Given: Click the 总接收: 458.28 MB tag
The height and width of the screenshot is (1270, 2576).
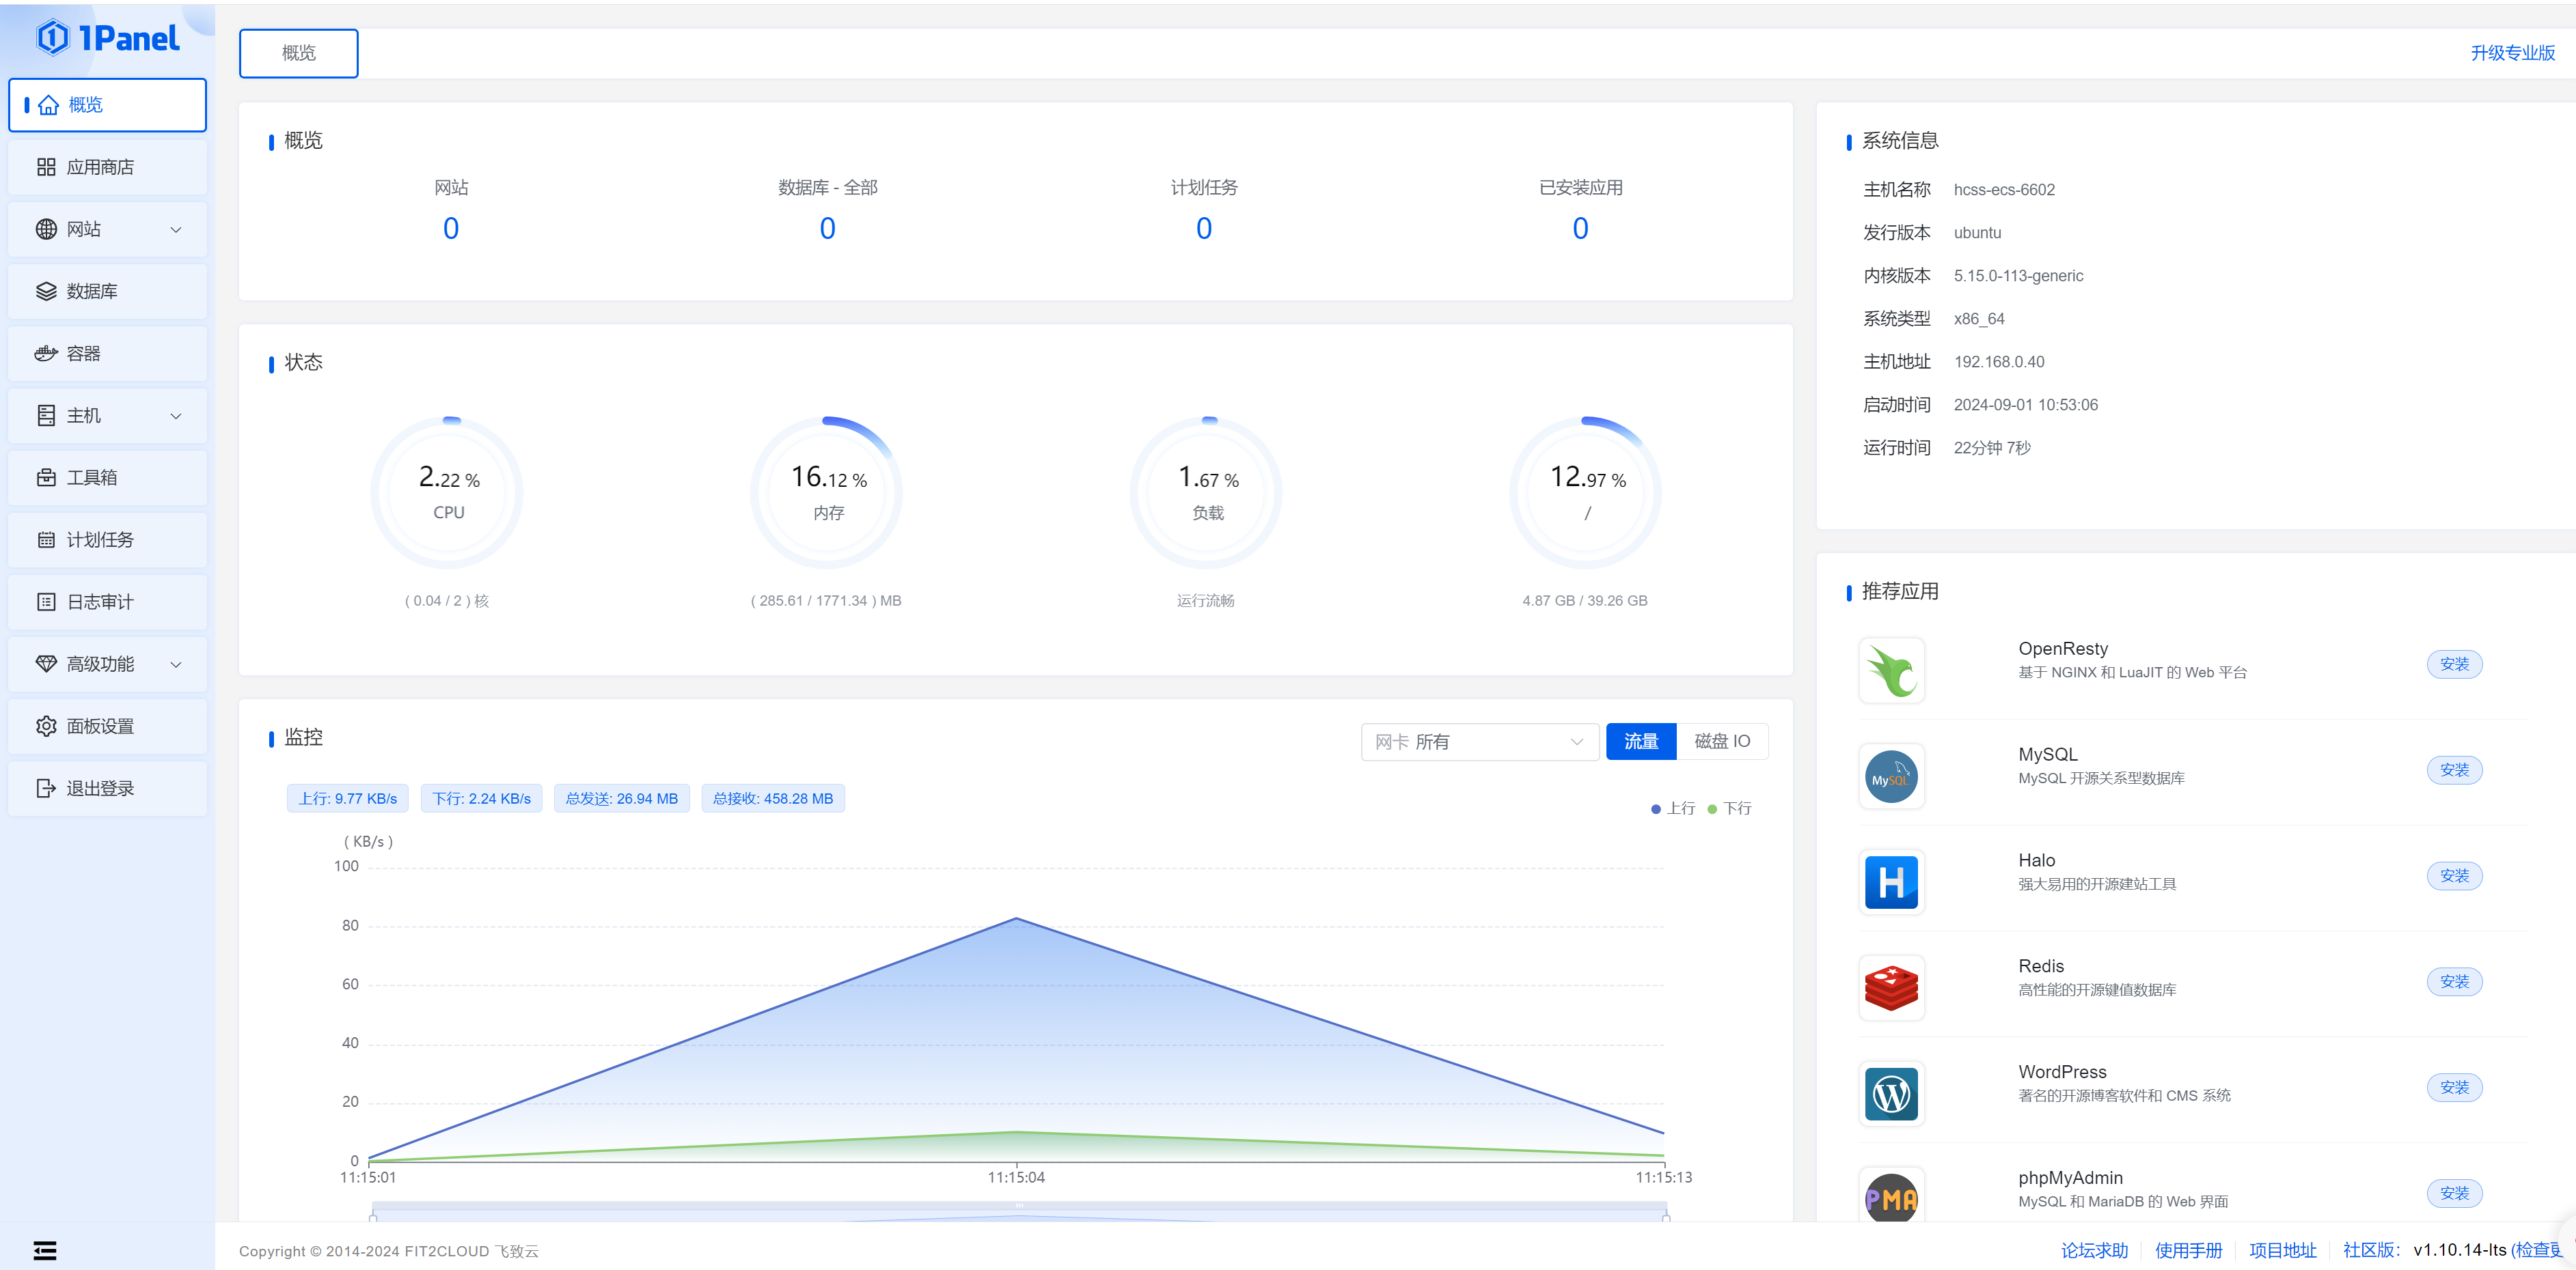Looking at the screenshot, I should pos(772,800).
